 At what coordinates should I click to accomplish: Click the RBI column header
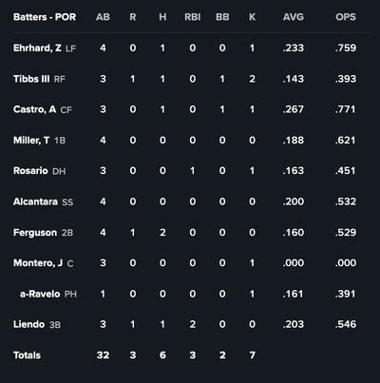tap(193, 17)
